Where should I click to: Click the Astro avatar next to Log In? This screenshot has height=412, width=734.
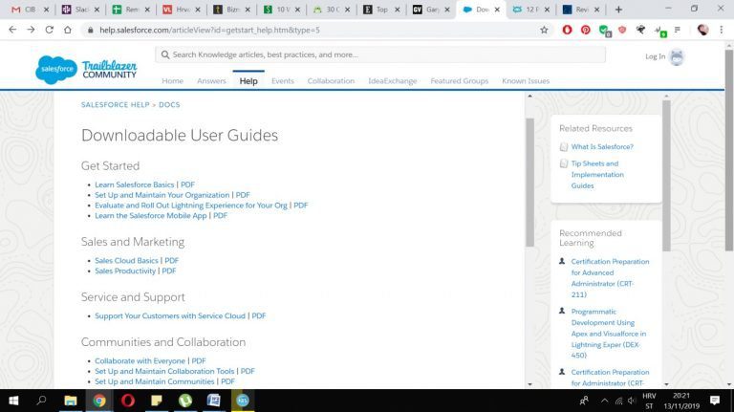pyautogui.click(x=677, y=56)
